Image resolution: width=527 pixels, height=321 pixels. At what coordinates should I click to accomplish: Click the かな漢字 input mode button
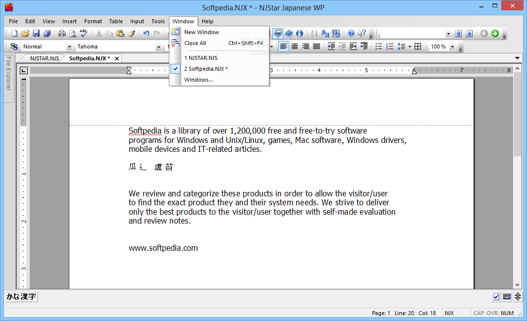tap(21, 296)
